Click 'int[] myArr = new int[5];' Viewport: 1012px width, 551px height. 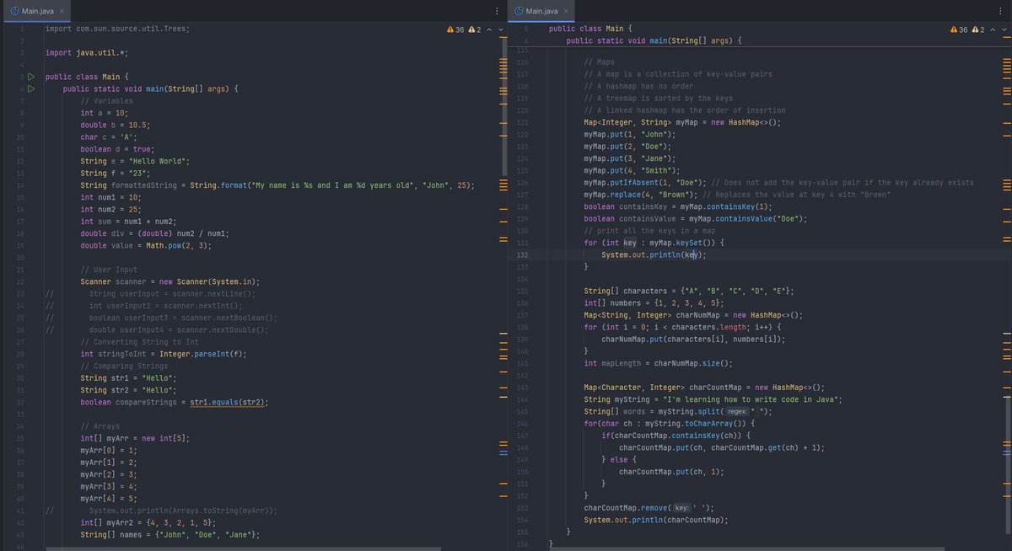[x=134, y=439]
